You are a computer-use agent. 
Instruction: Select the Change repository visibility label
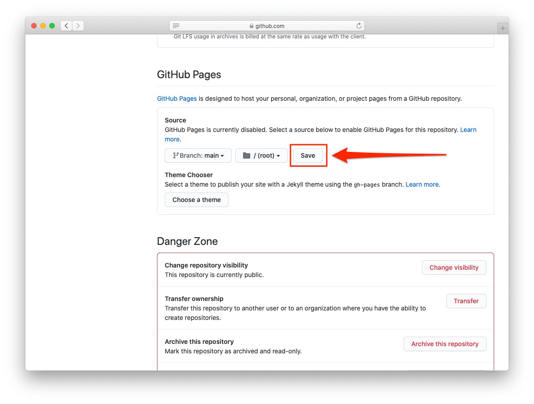[206, 265]
